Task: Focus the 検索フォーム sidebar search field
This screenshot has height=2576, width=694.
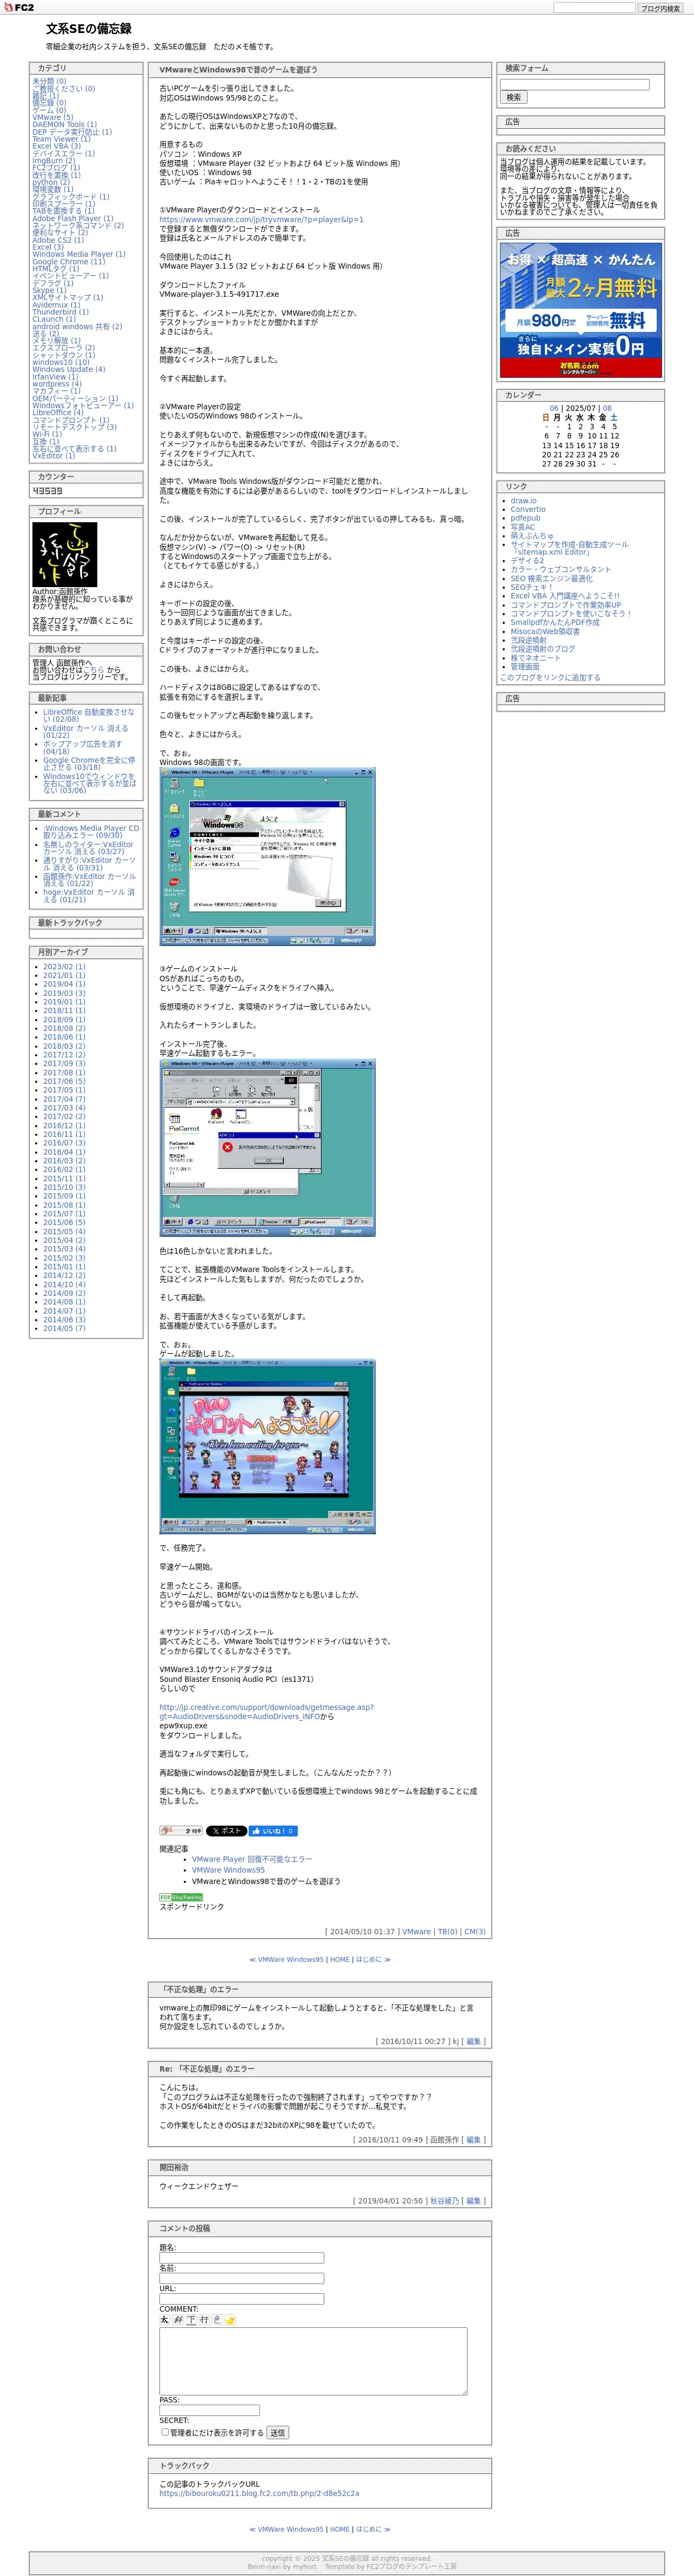Action: [575, 84]
